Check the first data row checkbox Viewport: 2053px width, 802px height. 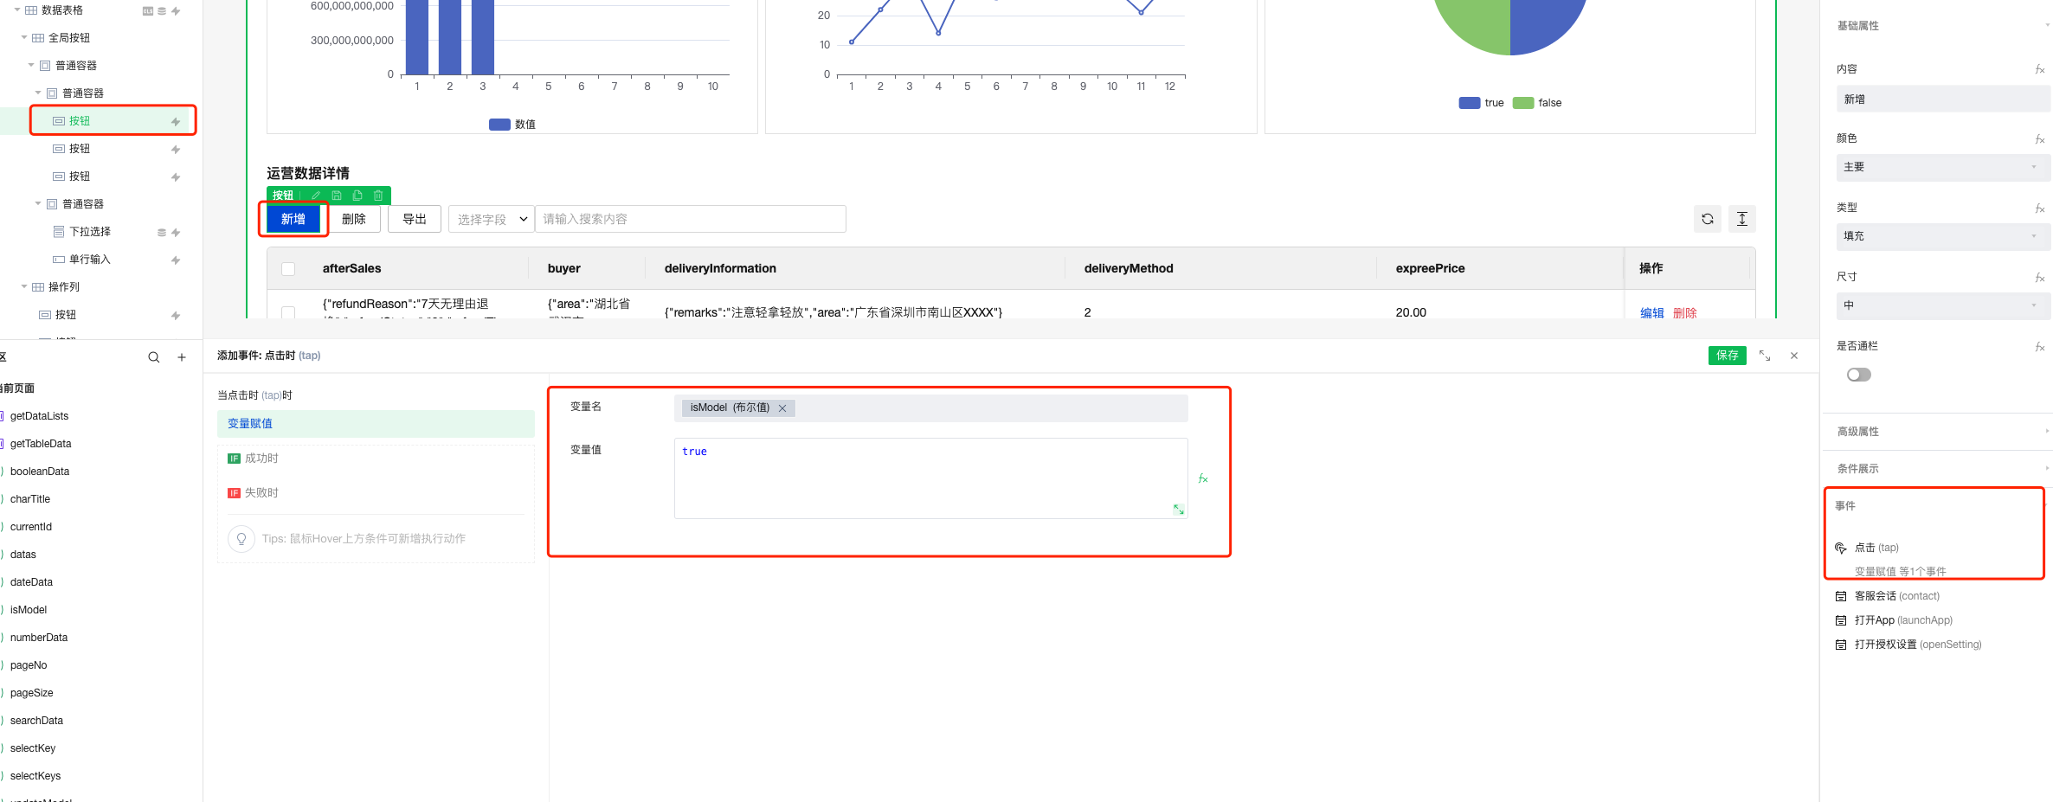(x=288, y=312)
